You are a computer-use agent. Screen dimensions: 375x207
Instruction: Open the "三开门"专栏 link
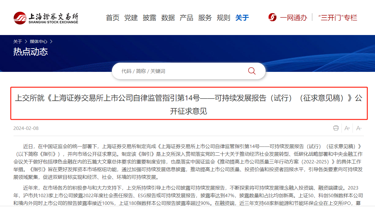(337, 18)
